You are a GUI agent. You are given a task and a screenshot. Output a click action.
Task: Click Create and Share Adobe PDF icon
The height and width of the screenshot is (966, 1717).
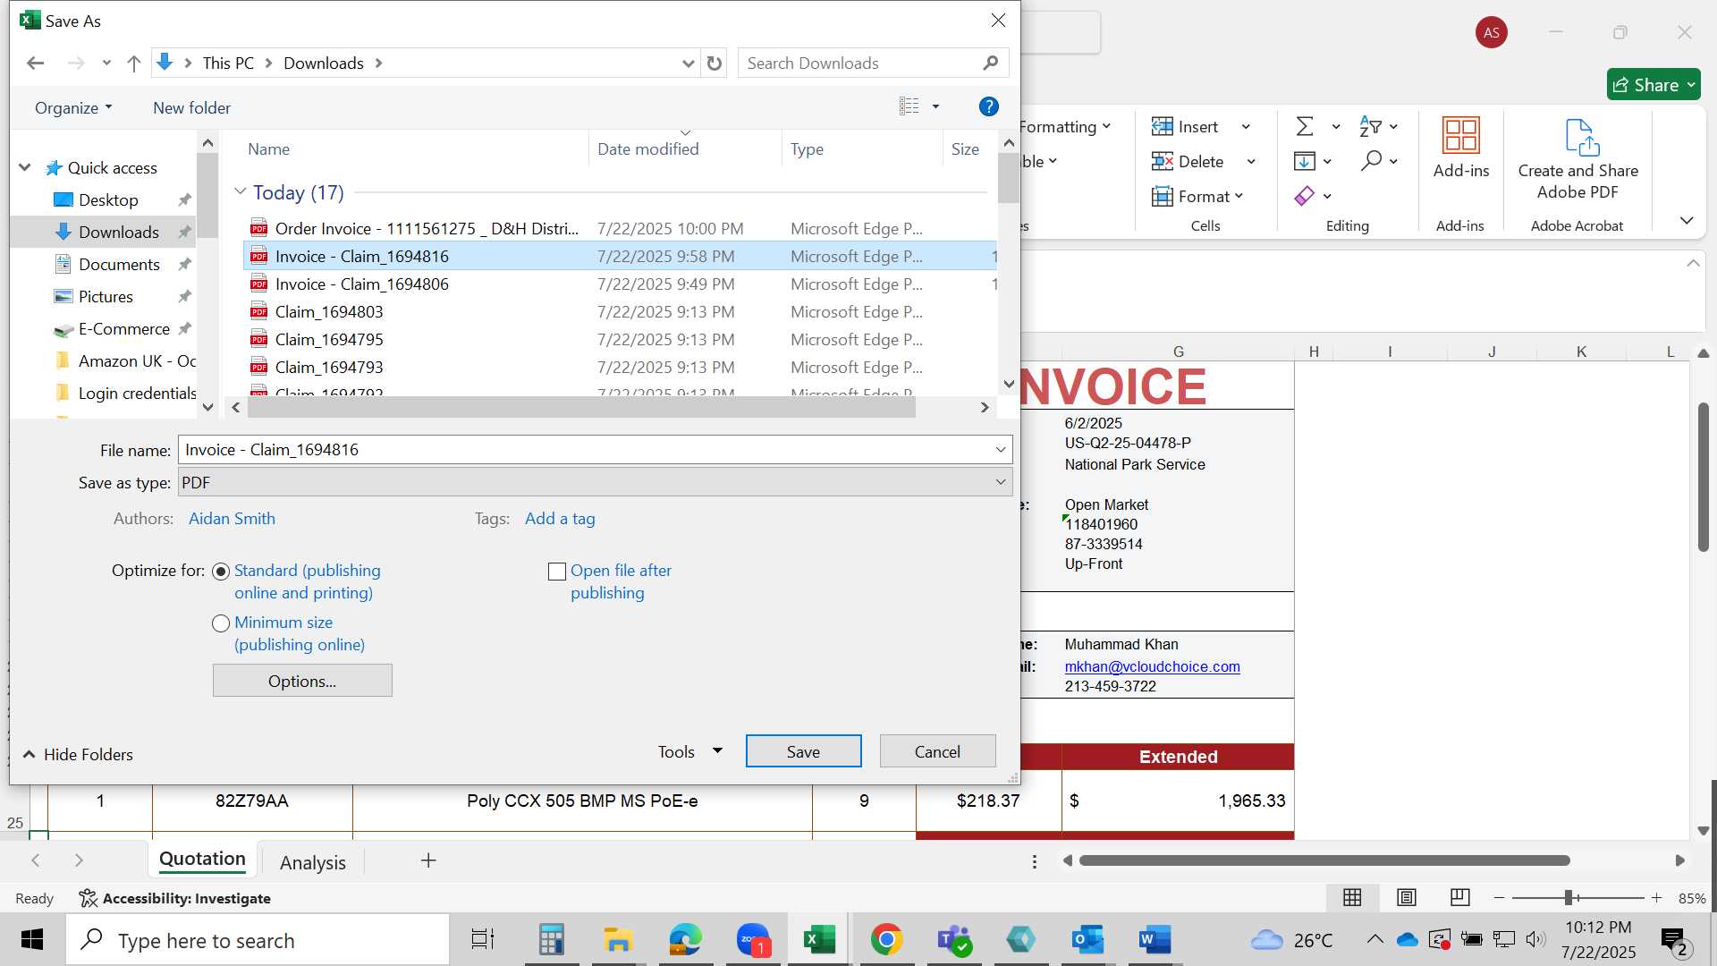pyautogui.click(x=1577, y=159)
